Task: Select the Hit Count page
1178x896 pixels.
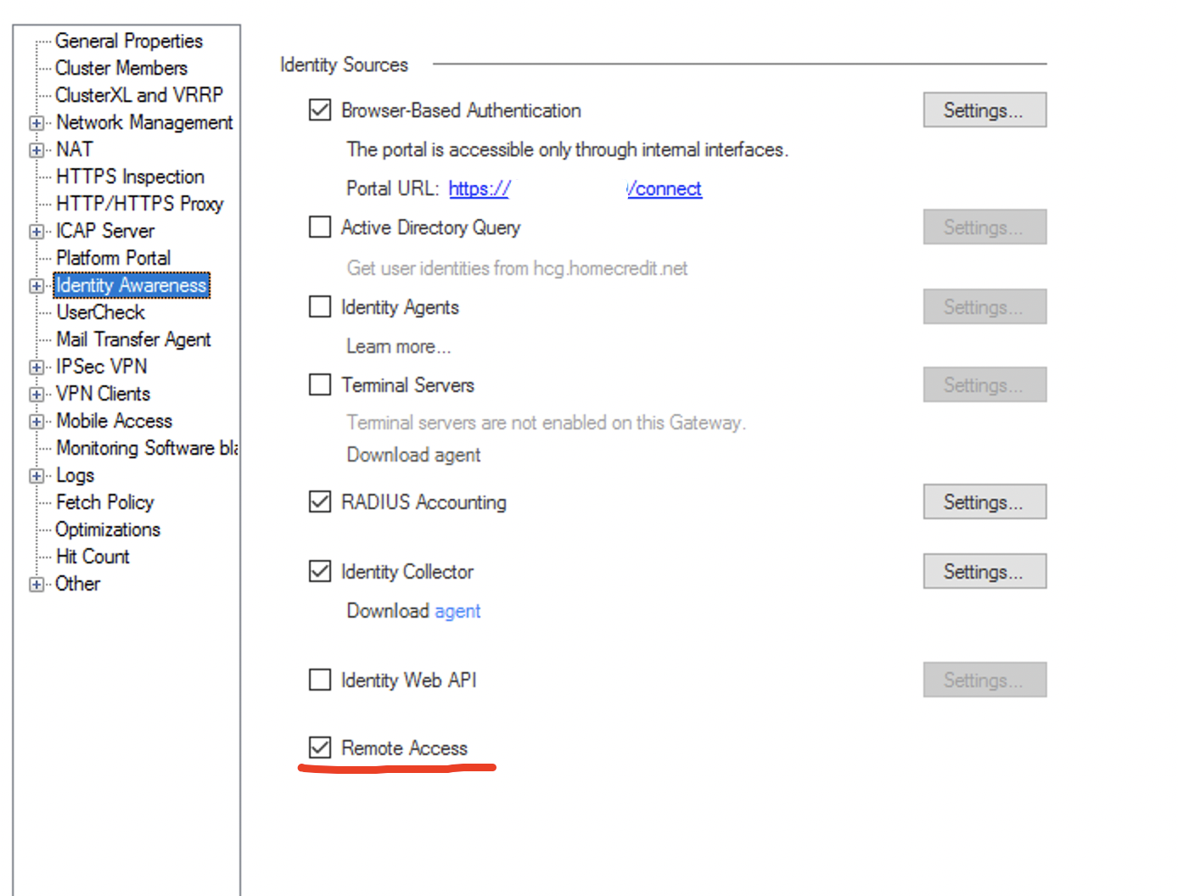Action: [93, 557]
